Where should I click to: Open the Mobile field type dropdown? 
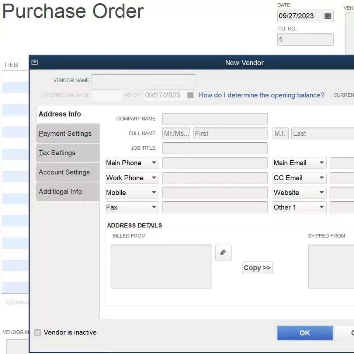pyautogui.click(x=154, y=192)
